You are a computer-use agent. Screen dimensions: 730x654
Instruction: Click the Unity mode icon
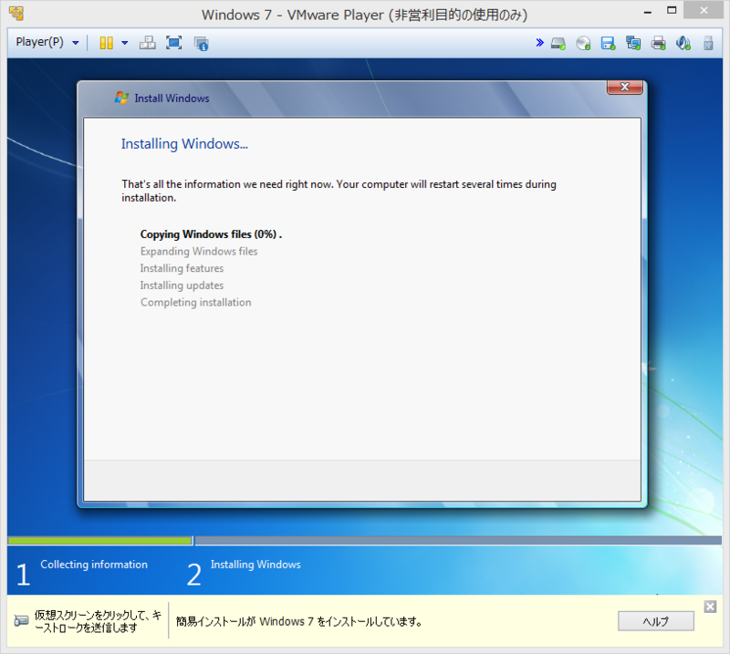click(201, 43)
